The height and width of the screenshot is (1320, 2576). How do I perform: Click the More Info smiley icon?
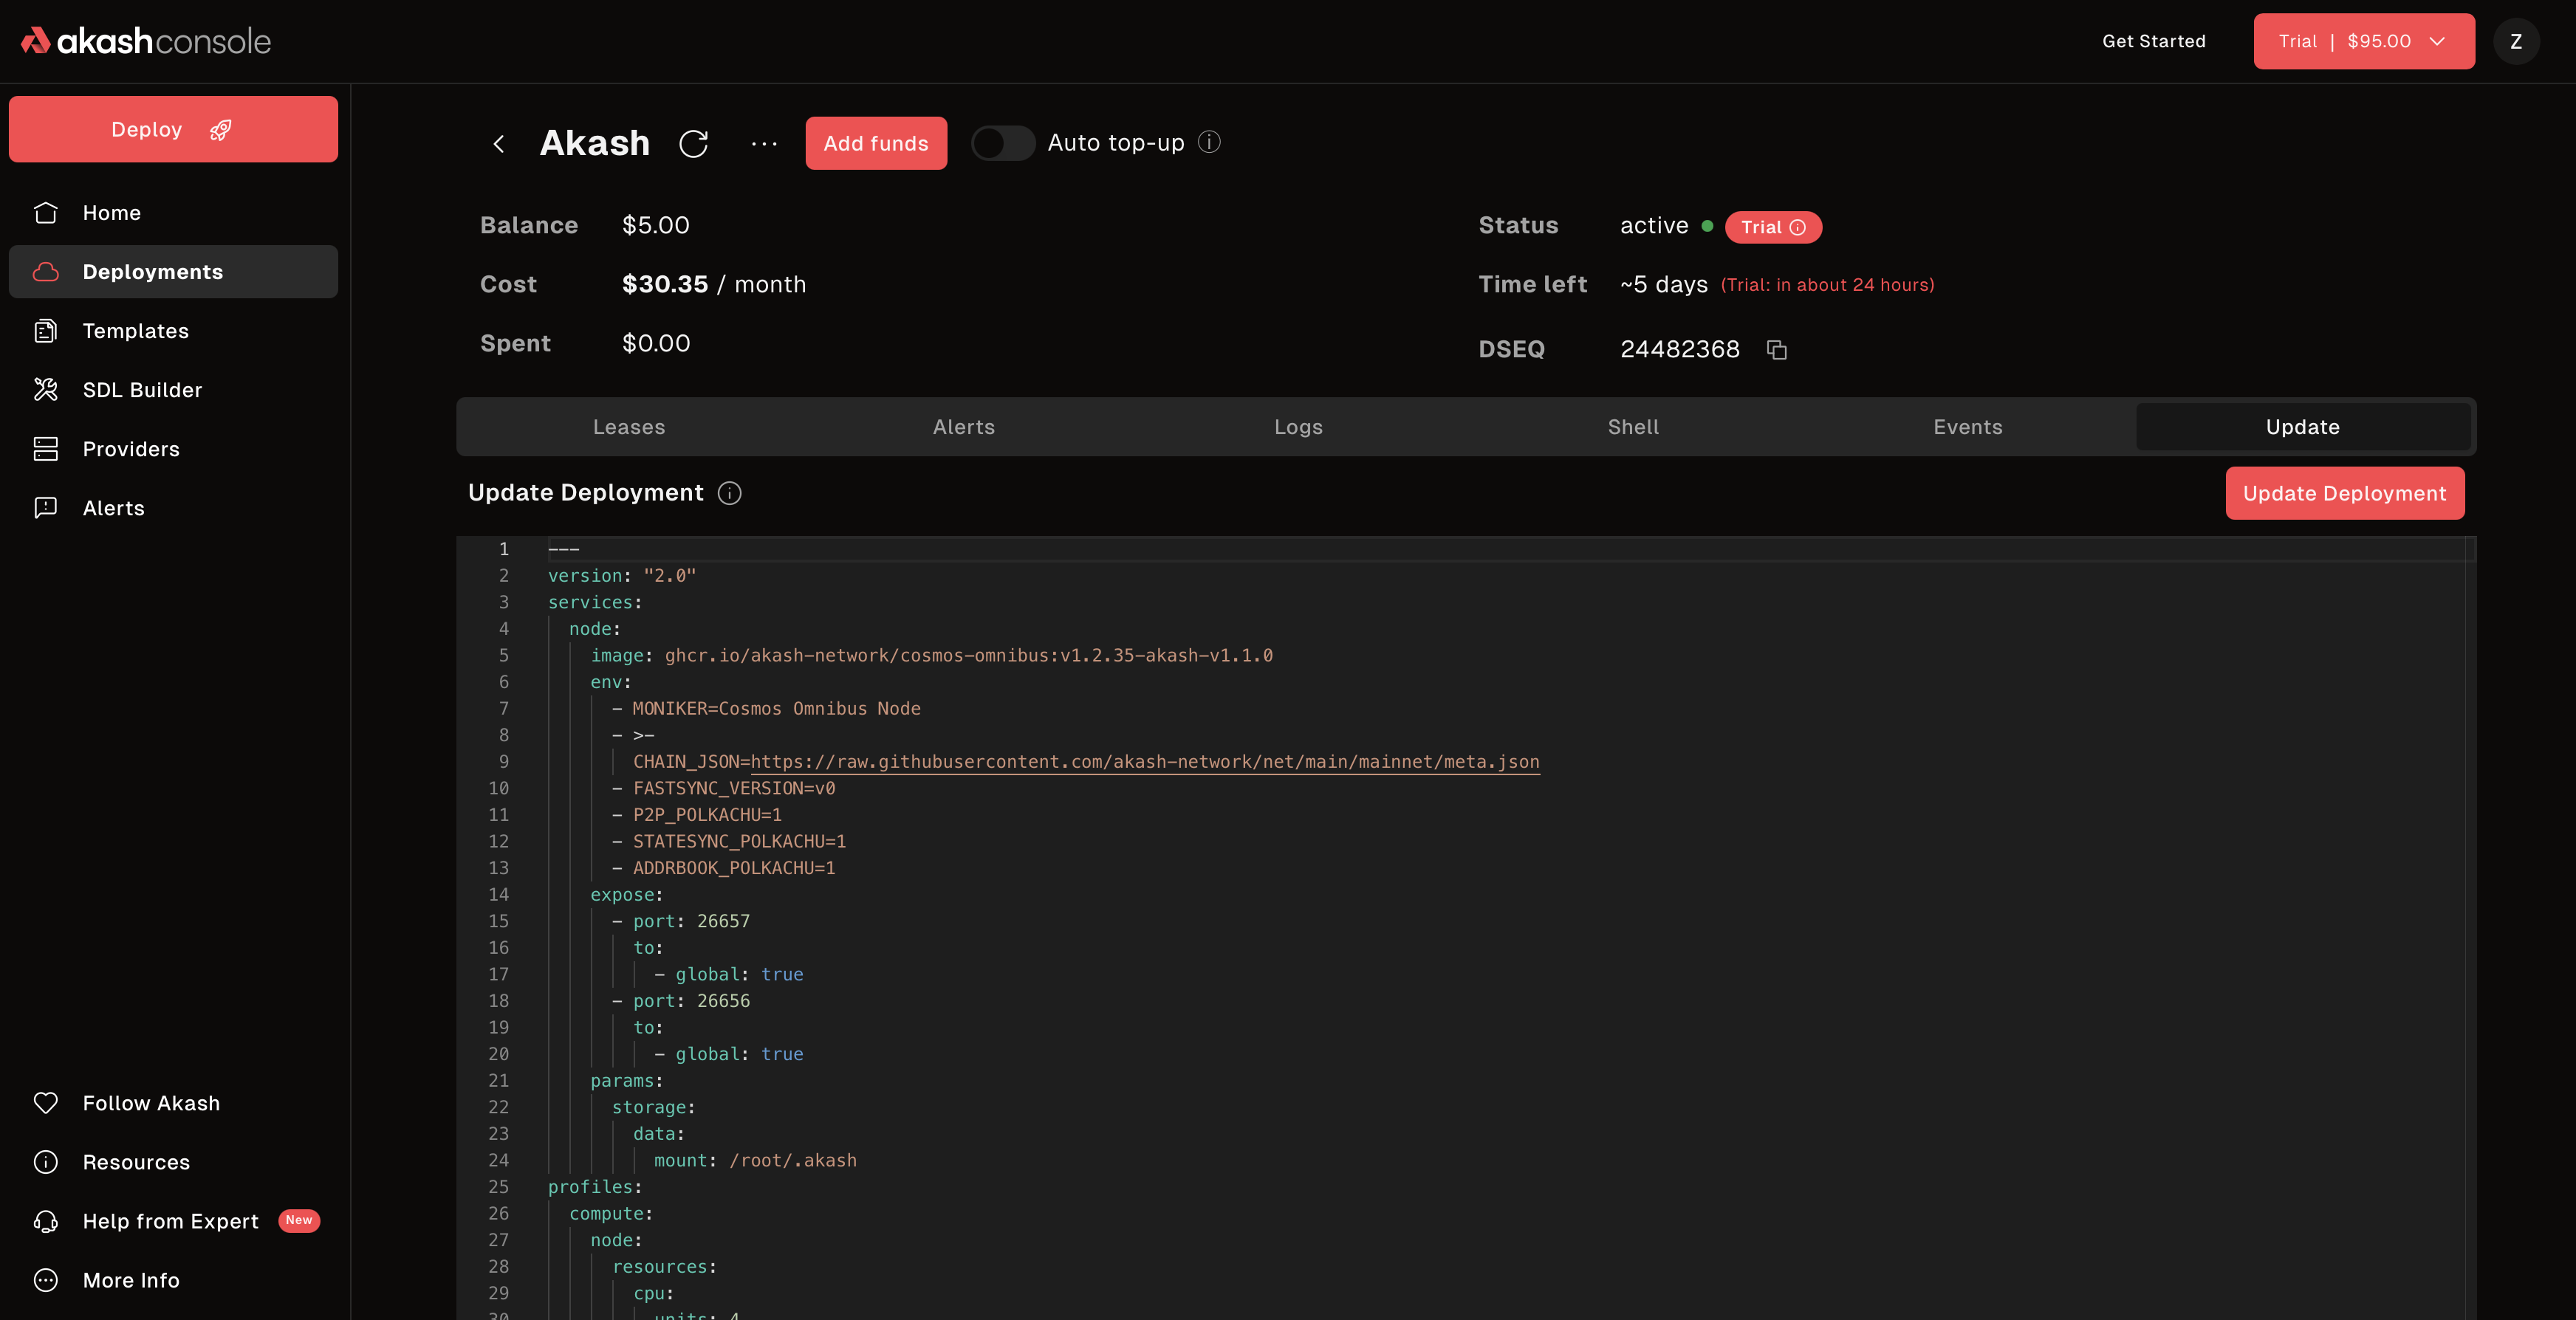tap(46, 1280)
